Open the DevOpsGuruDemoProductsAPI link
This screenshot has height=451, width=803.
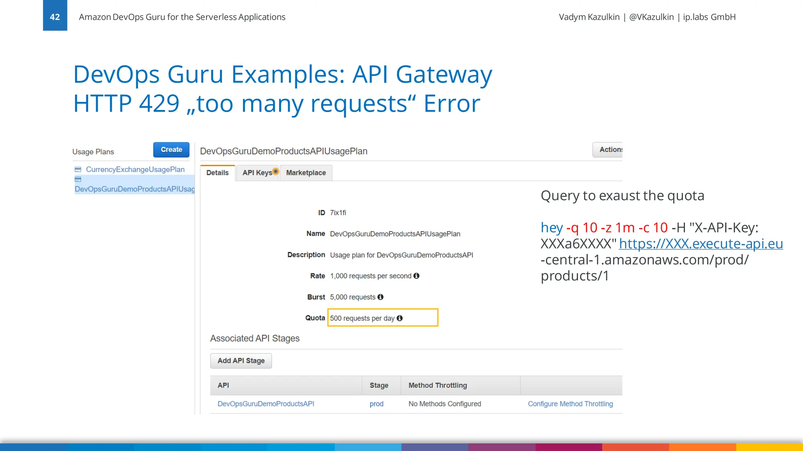266,404
